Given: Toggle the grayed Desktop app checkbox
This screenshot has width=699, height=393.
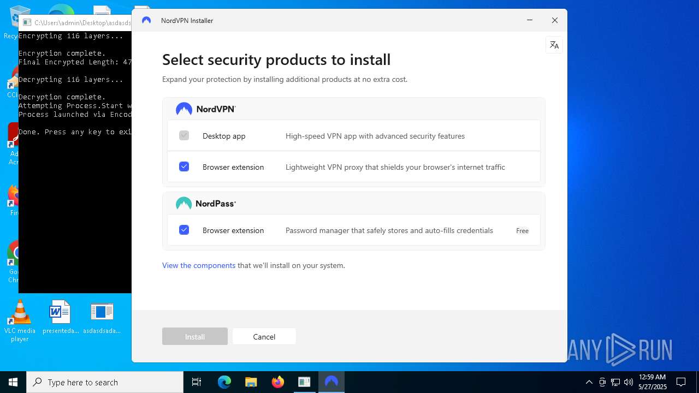Looking at the screenshot, I should [x=184, y=136].
